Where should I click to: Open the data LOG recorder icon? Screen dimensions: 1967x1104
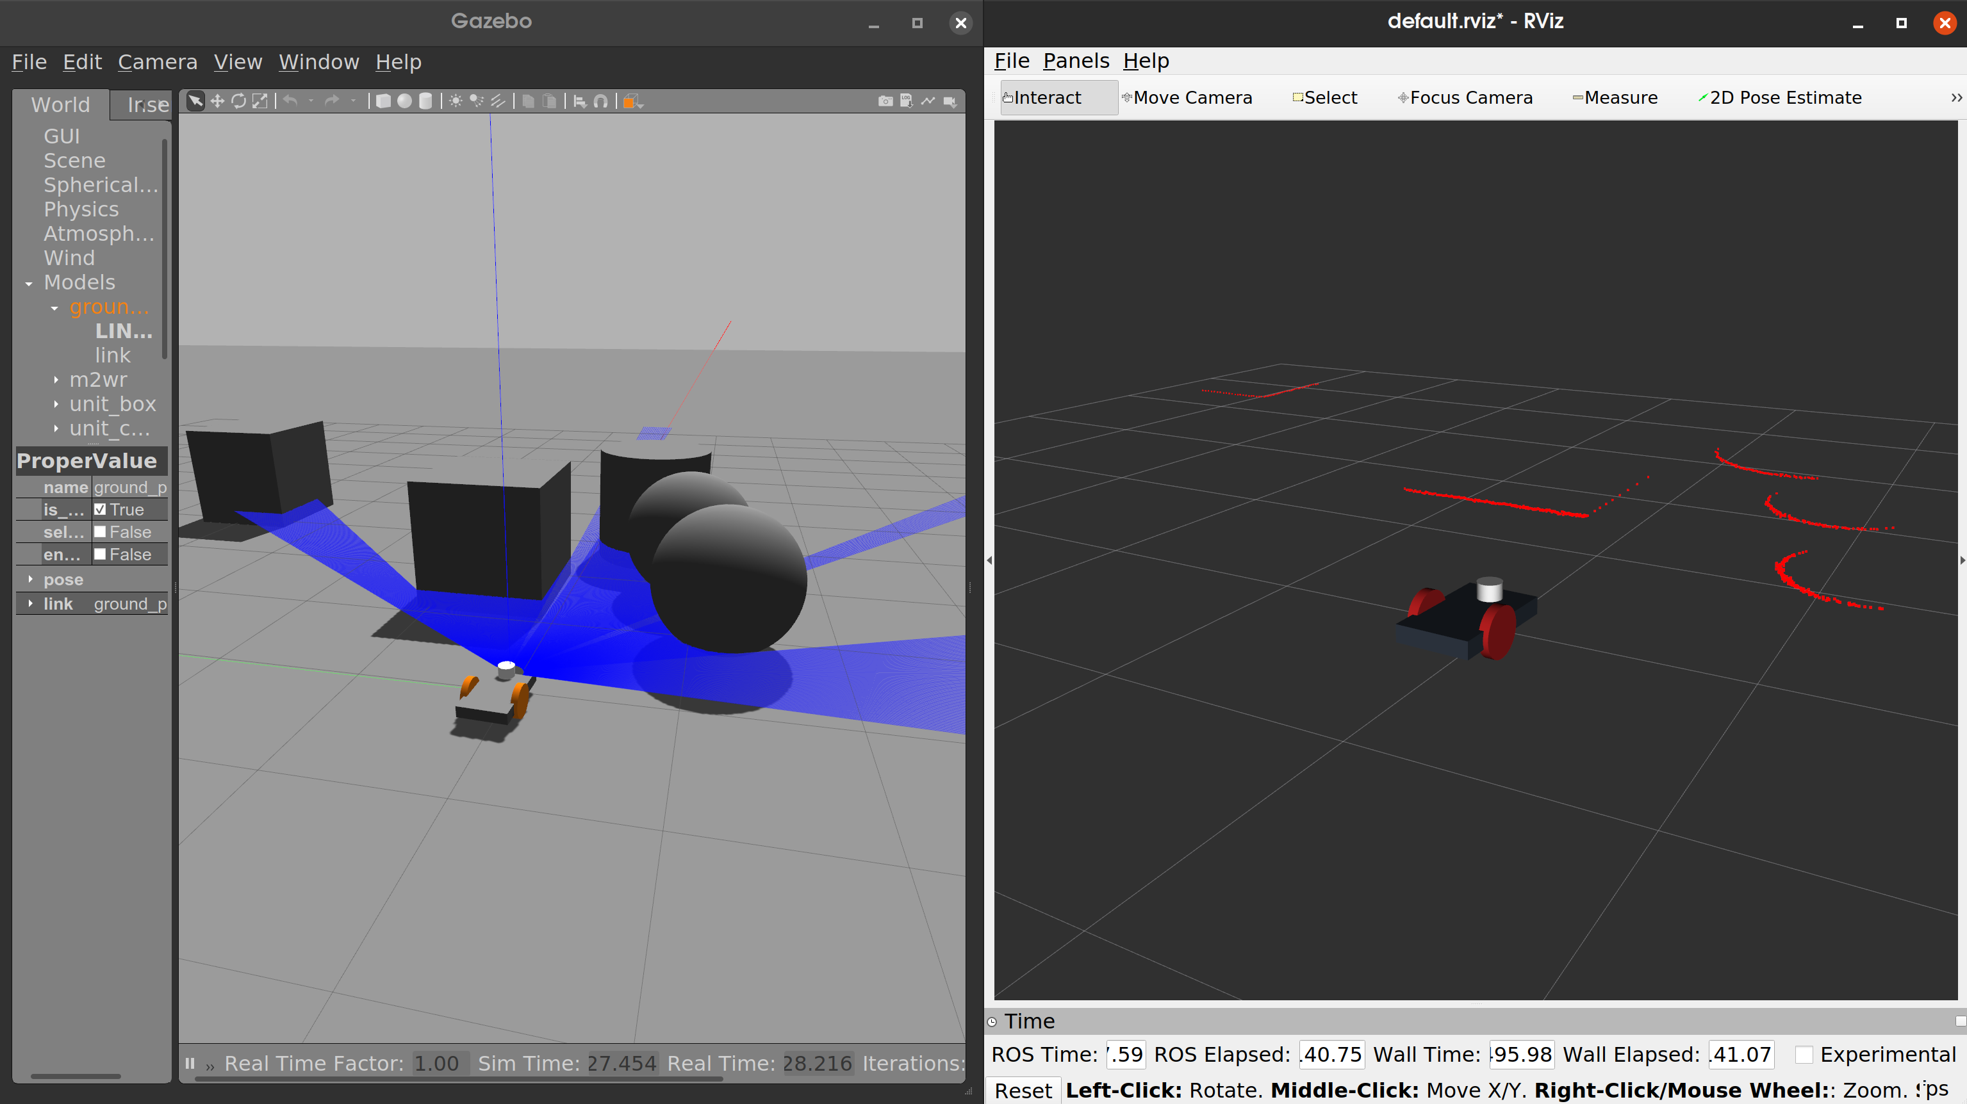pyautogui.click(x=907, y=101)
